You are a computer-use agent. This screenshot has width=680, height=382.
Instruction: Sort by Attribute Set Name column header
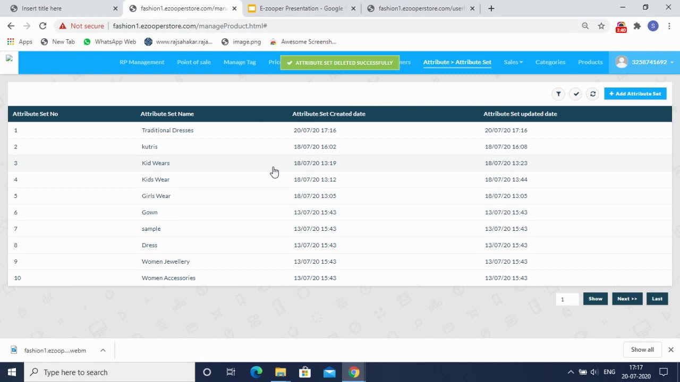point(167,114)
